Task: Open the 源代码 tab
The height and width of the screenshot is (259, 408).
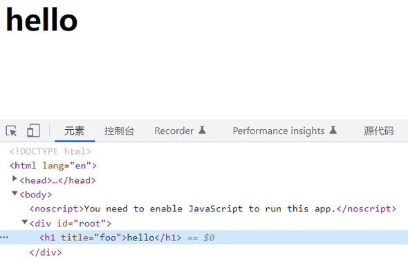Action: click(378, 131)
